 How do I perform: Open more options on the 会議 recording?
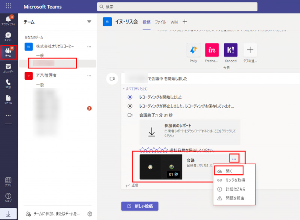point(234,158)
